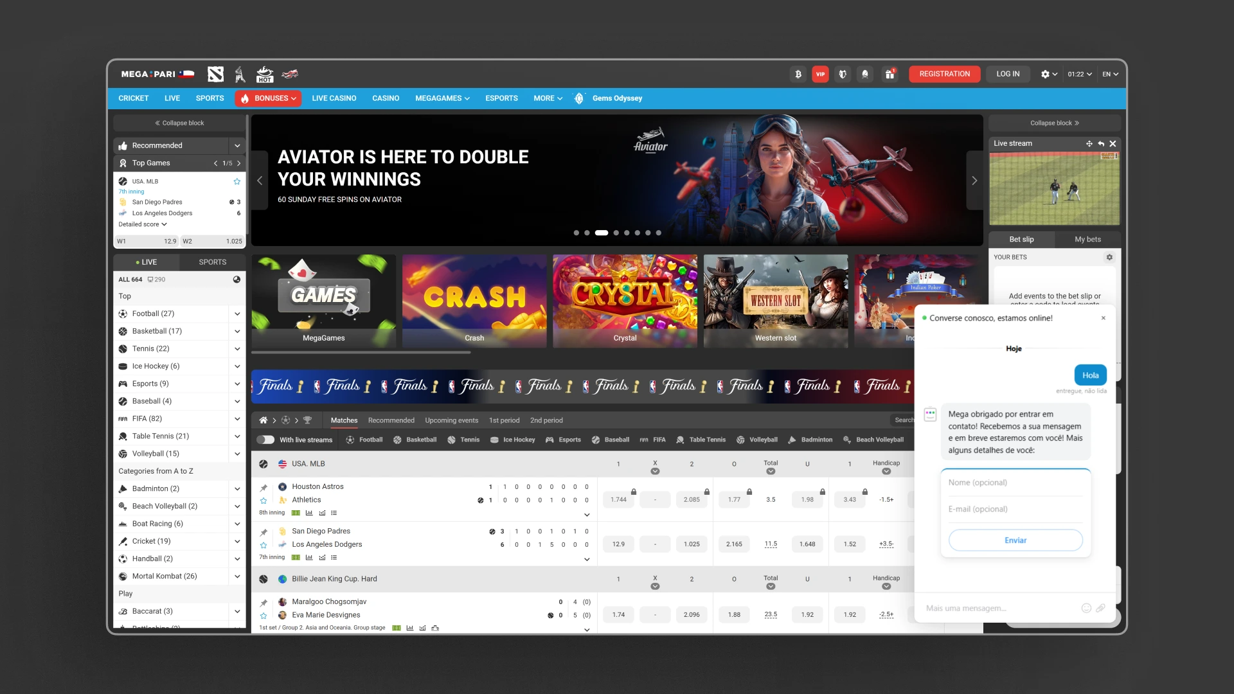Switch to the My bets tab
This screenshot has width=1234, height=694.
[x=1087, y=240]
